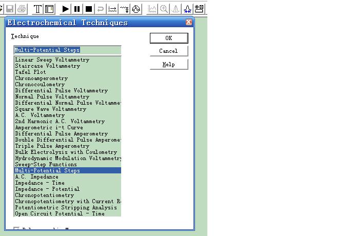
Task: Click the filter/resistor ground toolbar icon
Action: point(124,9)
